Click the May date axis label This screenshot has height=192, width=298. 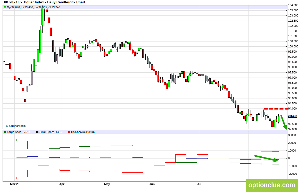[x=107, y=184]
